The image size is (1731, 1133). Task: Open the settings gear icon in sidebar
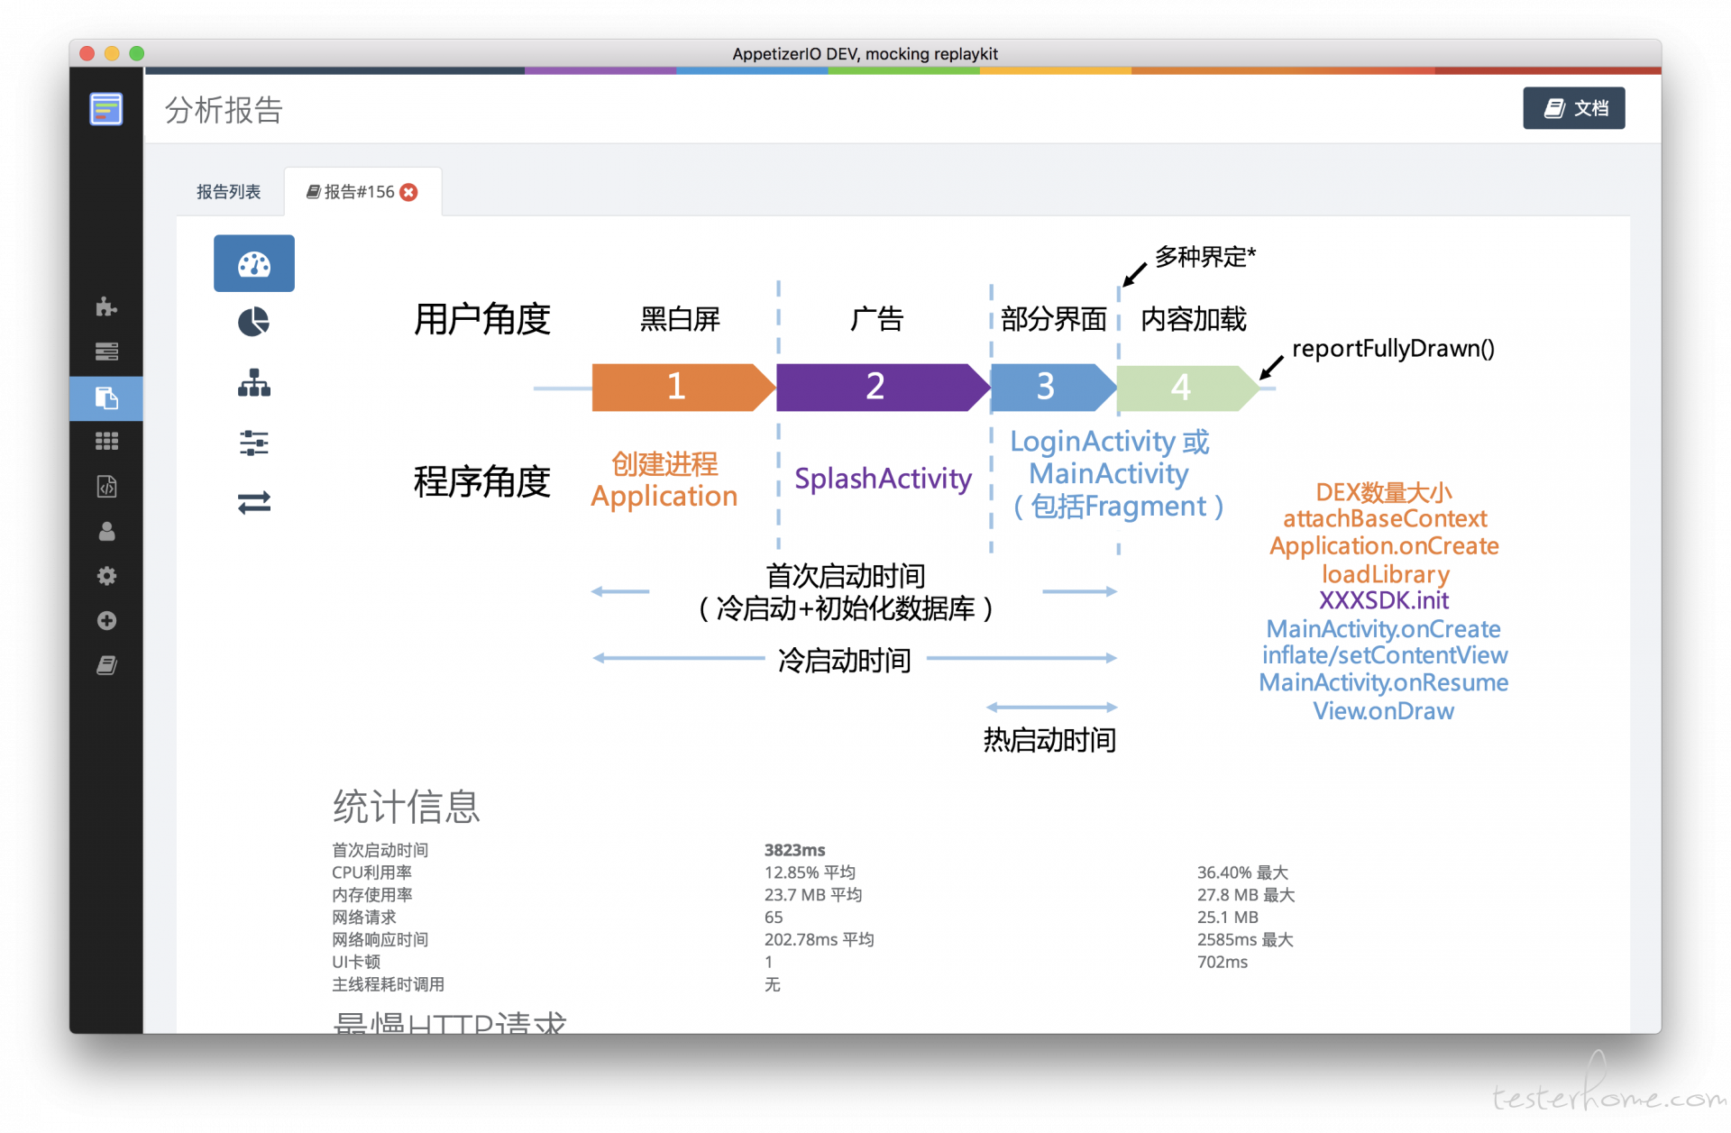click(x=106, y=576)
